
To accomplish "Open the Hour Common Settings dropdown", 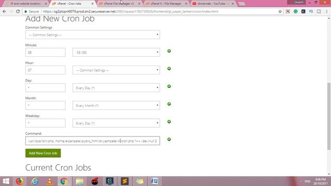I will click(x=116, y=70).
